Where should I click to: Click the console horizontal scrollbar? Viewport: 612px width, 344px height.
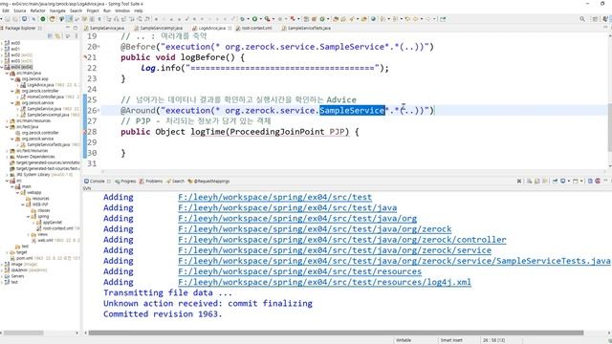(336, 333)
